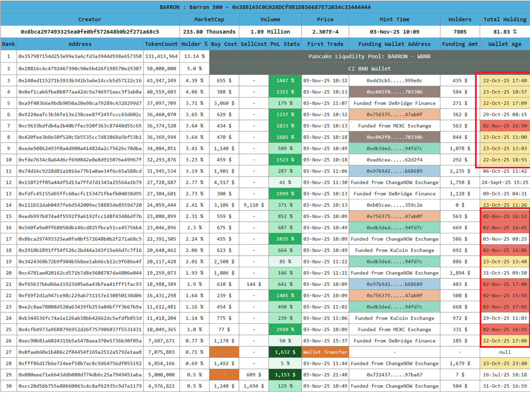
Task: Sort the table by TokenCount column
Action: pyautogui.click(x=161, y=44)
